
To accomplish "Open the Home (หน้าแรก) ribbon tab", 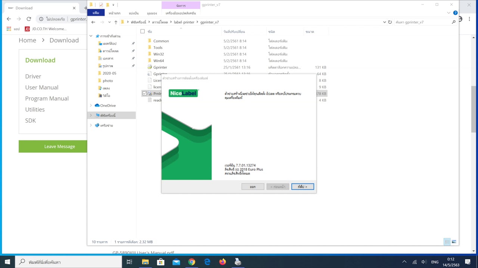I will (x=115, y=13).
